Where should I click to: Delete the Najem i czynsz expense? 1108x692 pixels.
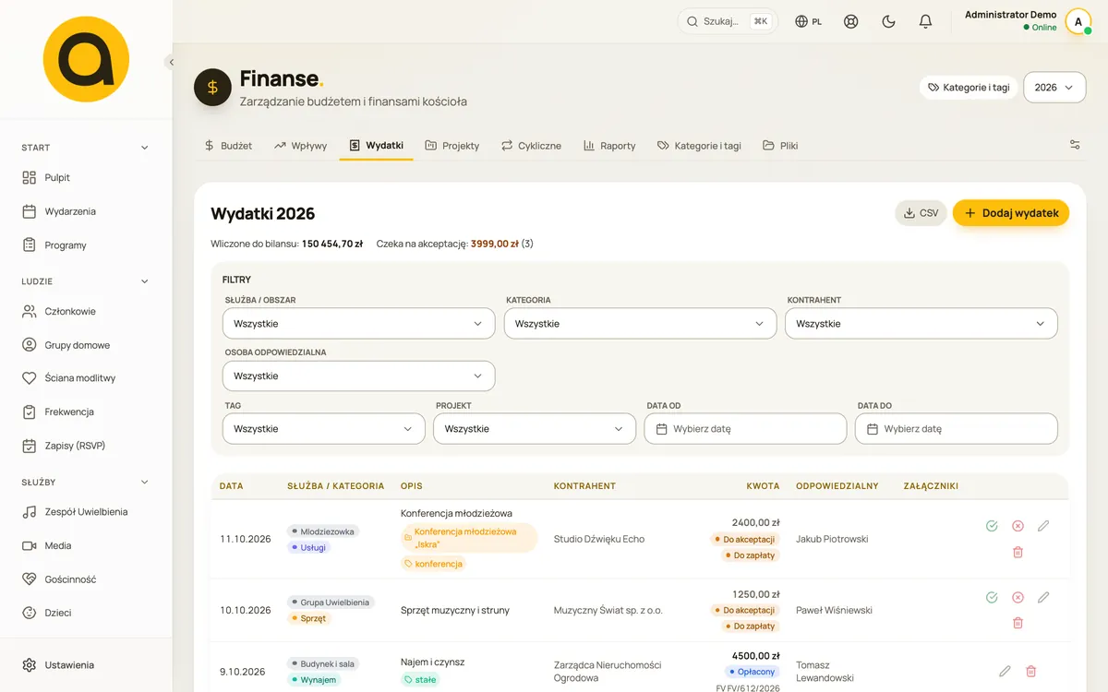1031,672
